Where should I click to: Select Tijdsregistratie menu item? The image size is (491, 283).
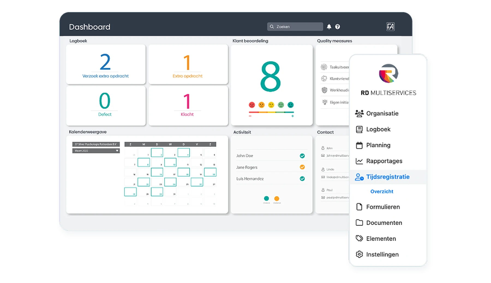point(388,177)
